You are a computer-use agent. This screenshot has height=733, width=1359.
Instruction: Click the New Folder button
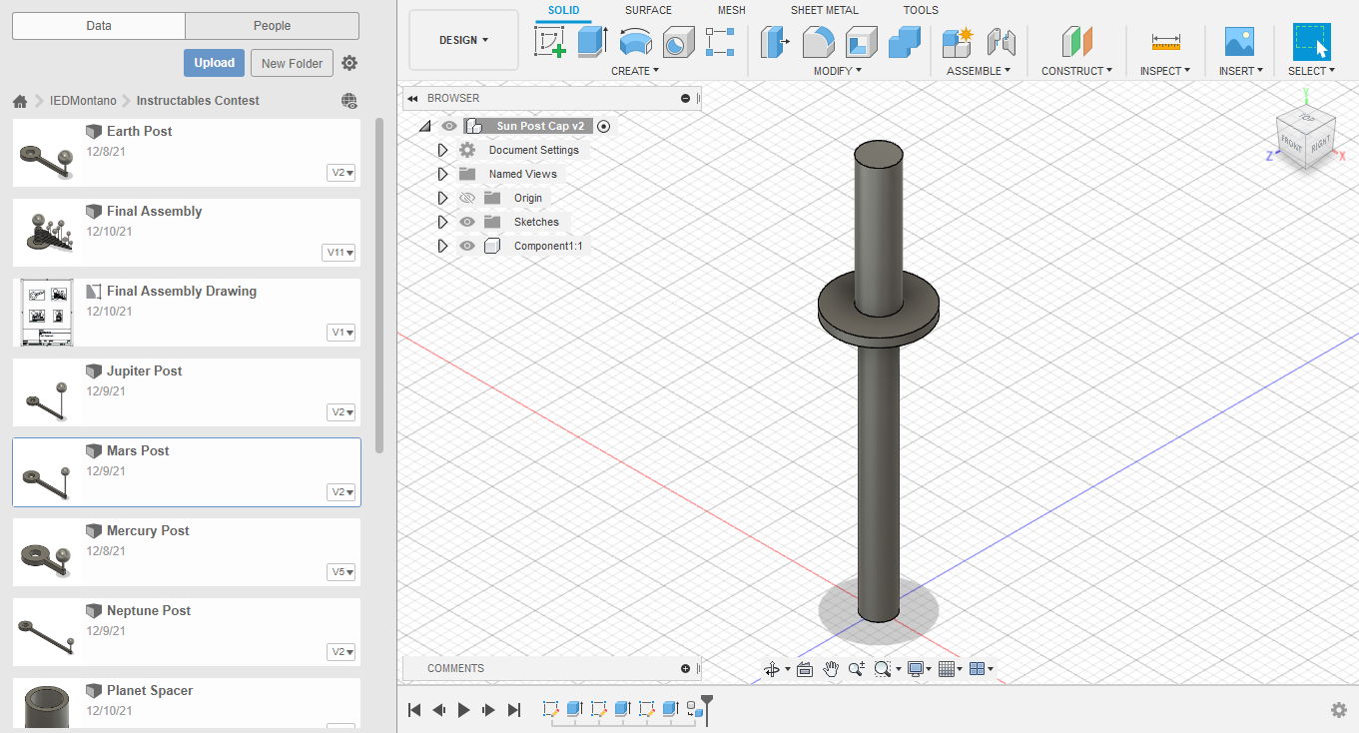click(292, 63)
